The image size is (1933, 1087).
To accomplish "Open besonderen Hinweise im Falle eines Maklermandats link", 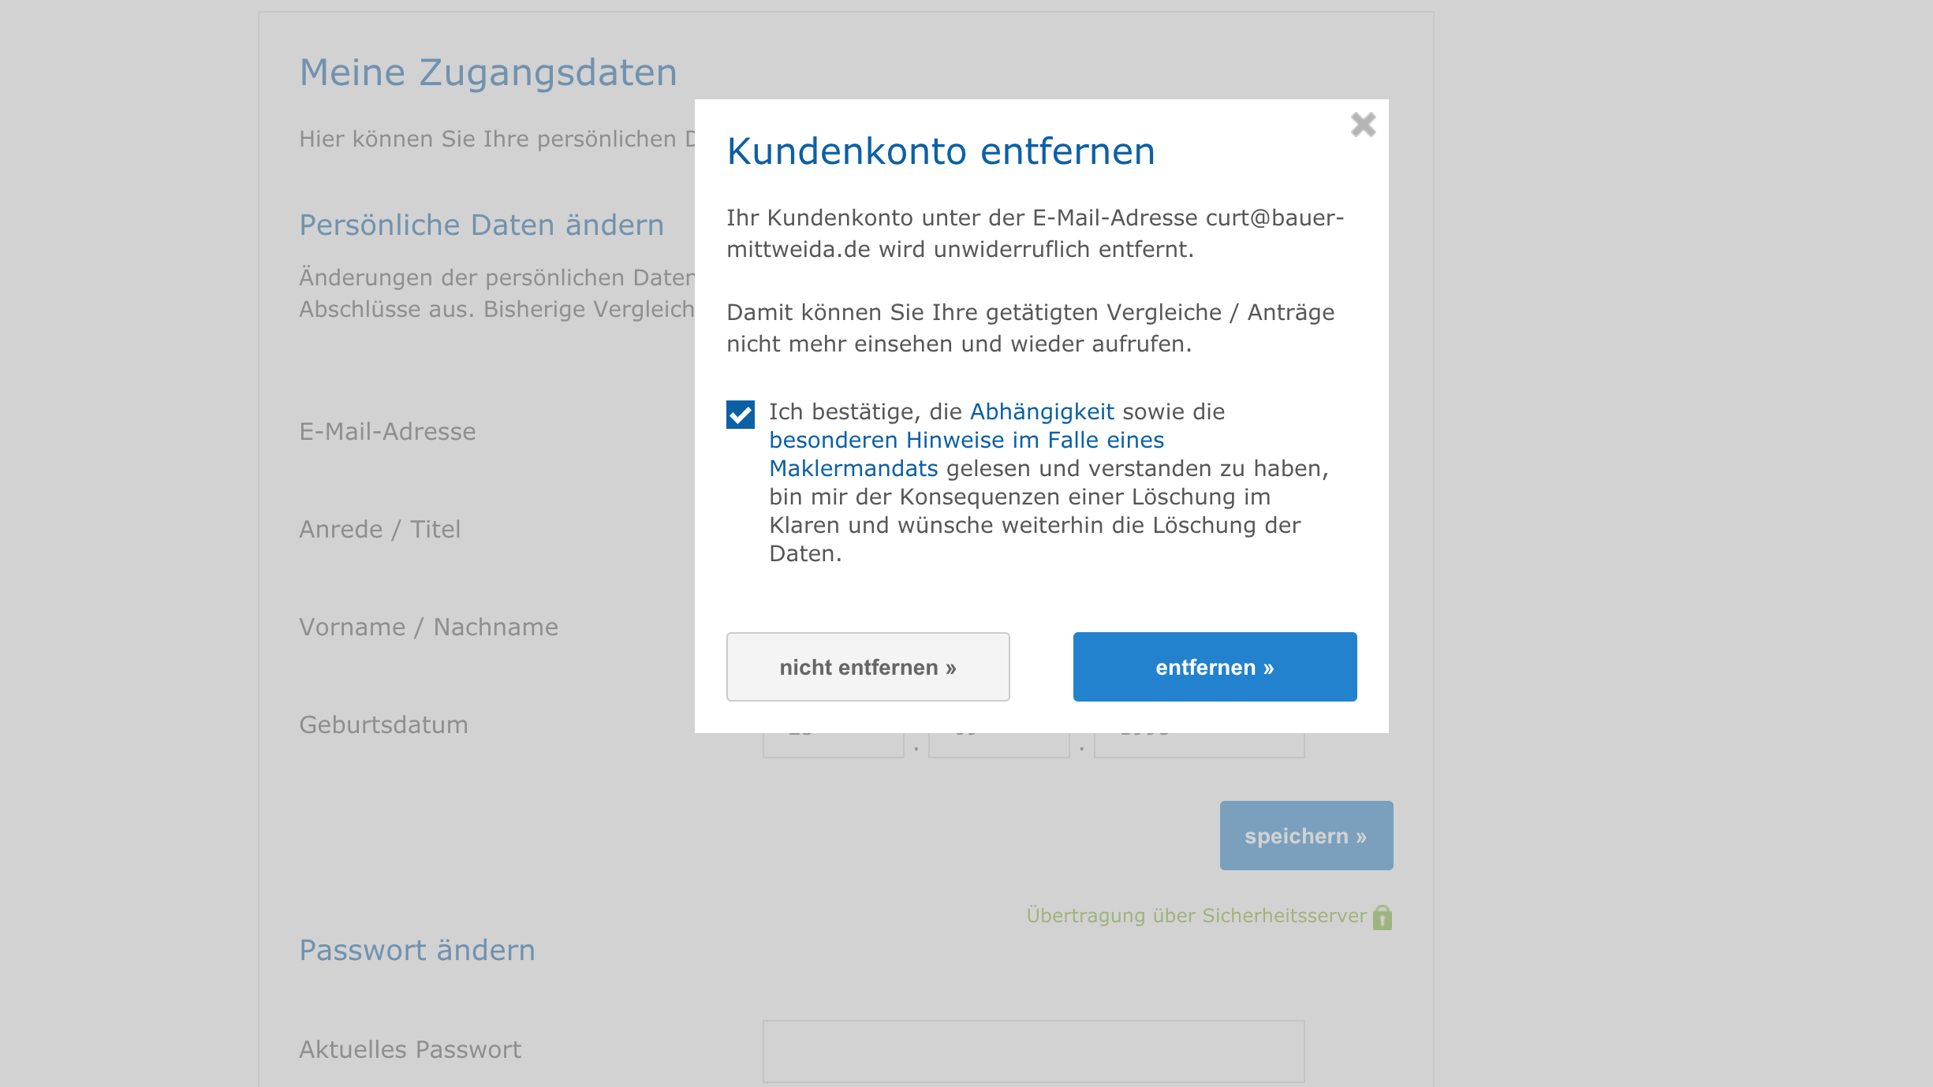I will point(966,441).
